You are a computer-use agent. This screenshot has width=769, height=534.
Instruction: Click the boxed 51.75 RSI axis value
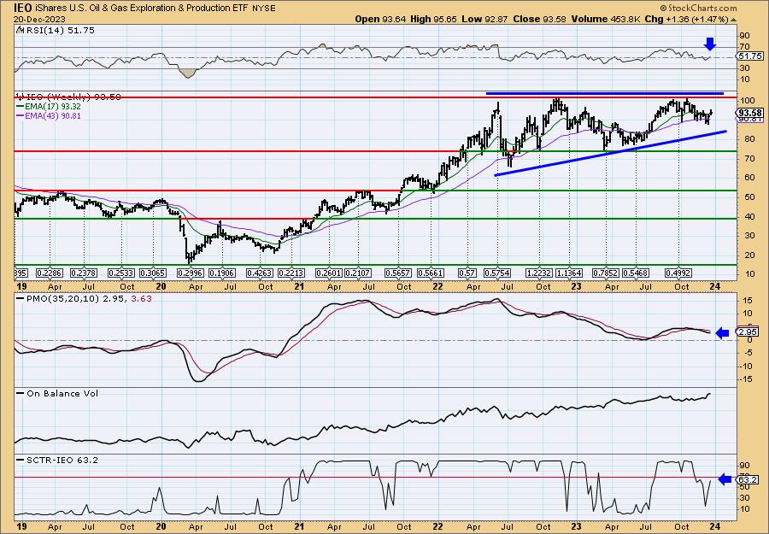click(x=750, y=56)
